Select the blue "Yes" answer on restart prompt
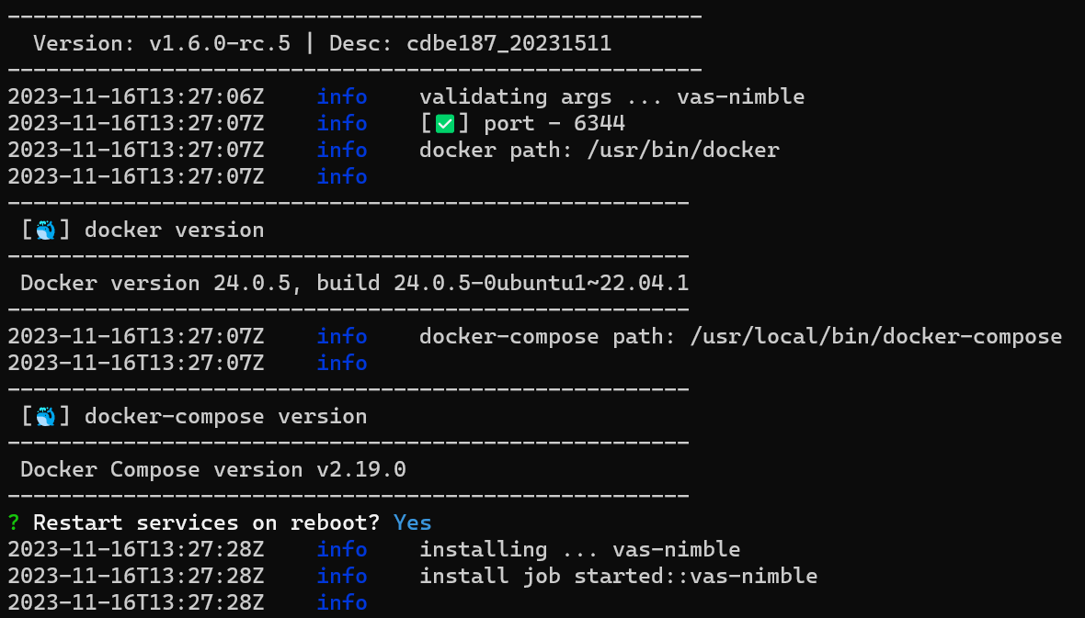This screenshot has width=1085, height=618. [x=412, y=522]
